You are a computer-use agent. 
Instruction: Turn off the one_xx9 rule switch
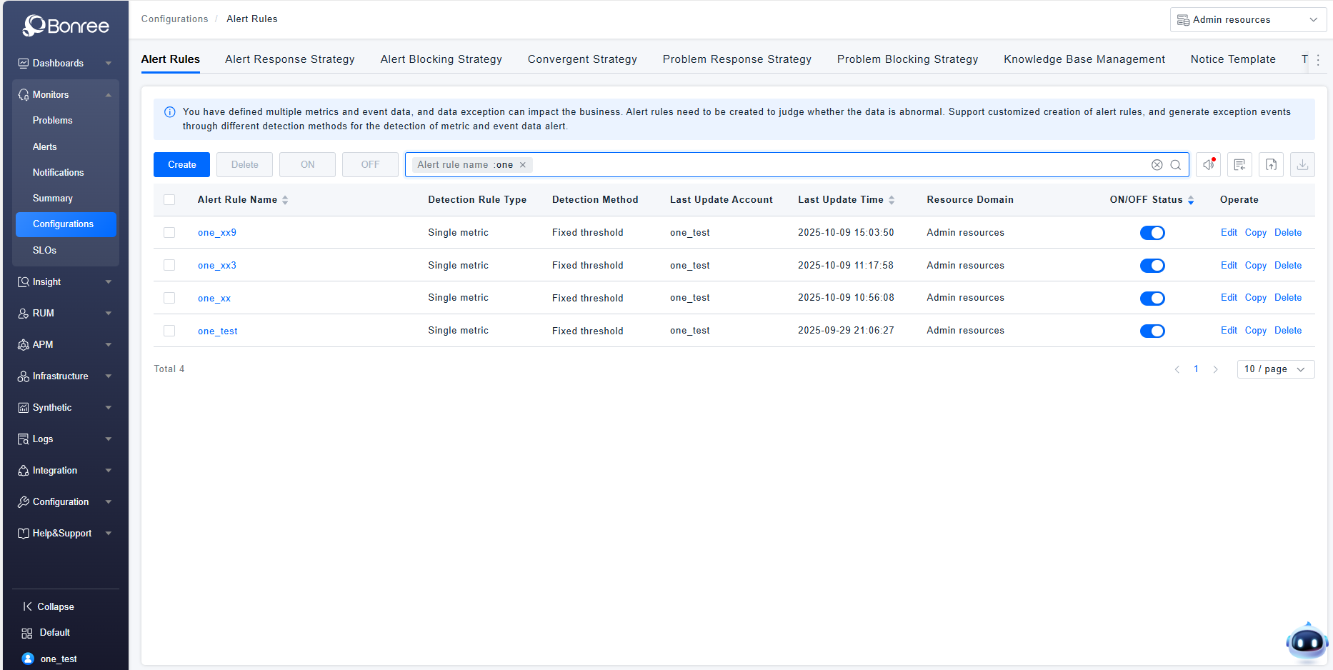pyautogui.click(x=1152, y=233)
